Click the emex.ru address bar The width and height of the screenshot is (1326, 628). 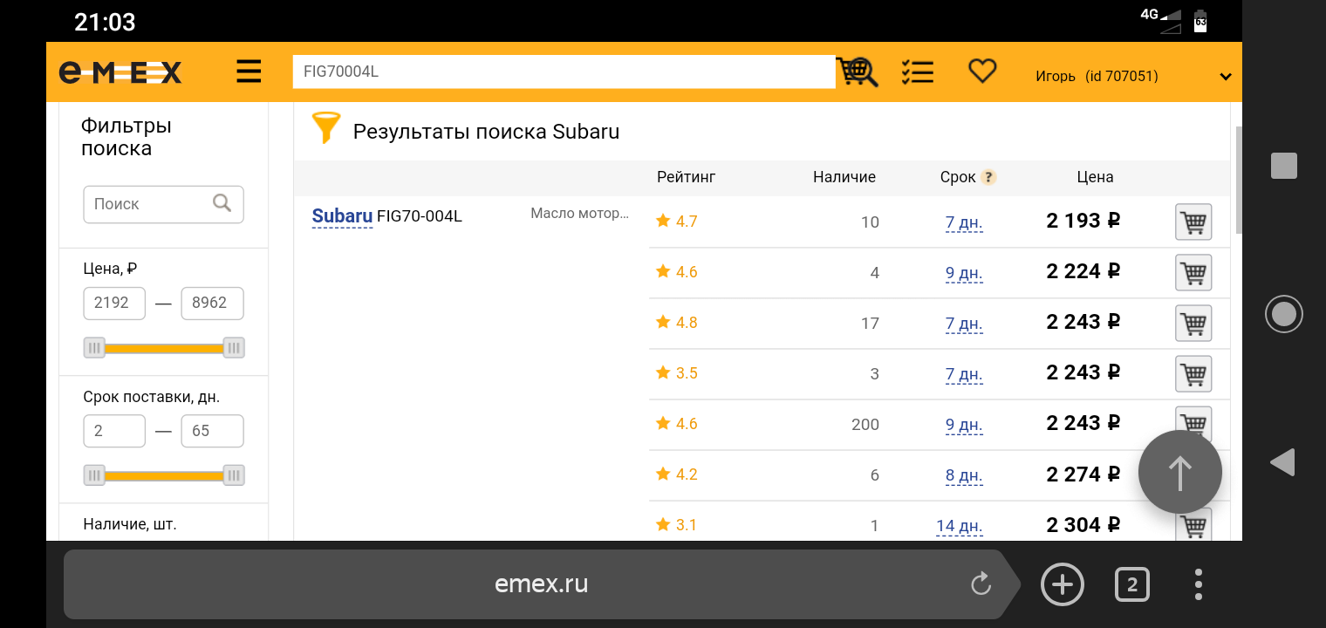[541, 584]
